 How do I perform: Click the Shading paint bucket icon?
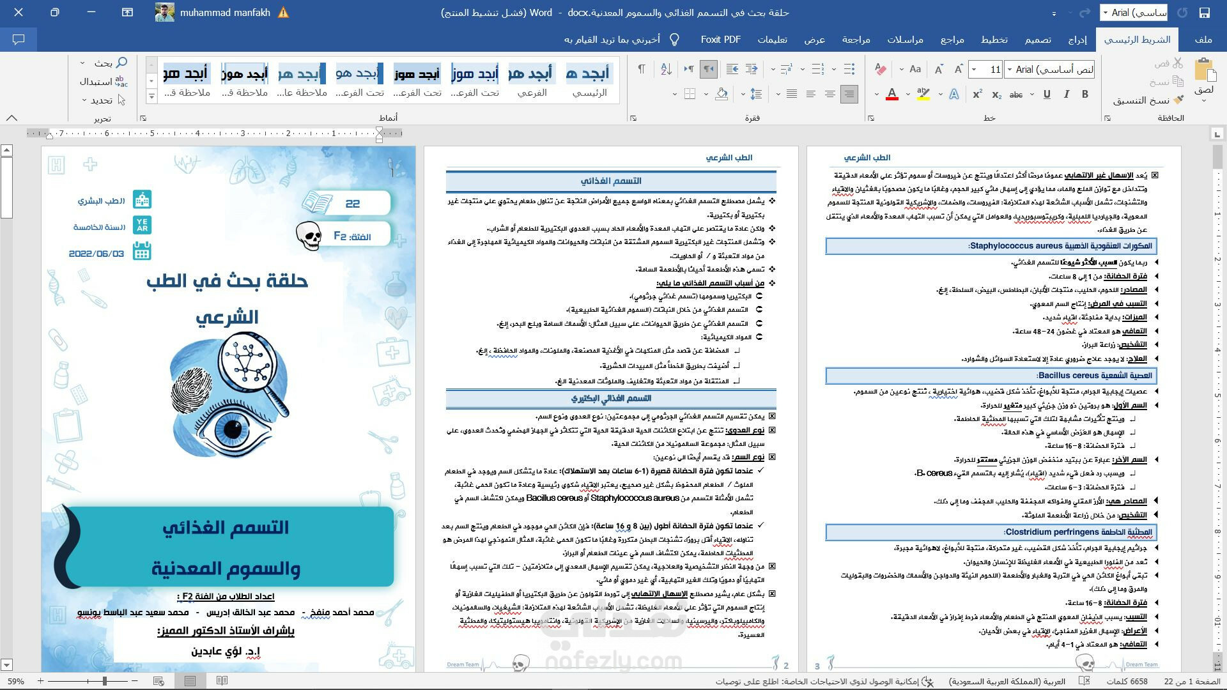point(722,95)
